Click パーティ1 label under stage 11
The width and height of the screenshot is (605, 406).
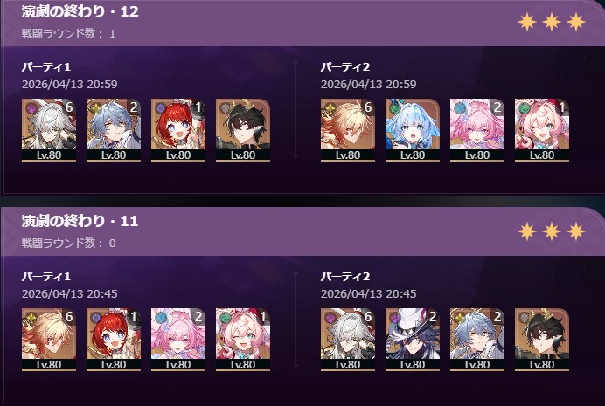(46, 277)
